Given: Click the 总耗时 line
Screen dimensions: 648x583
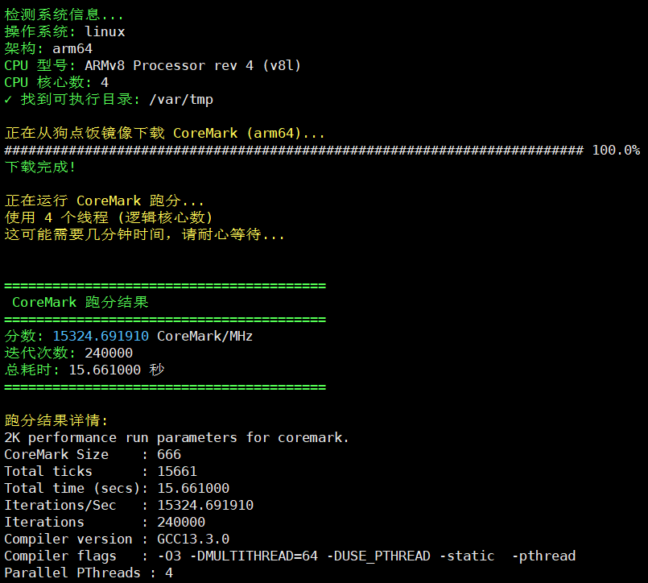Looking at the screenshot, I should pyautogui.click(x=85, y=370).
